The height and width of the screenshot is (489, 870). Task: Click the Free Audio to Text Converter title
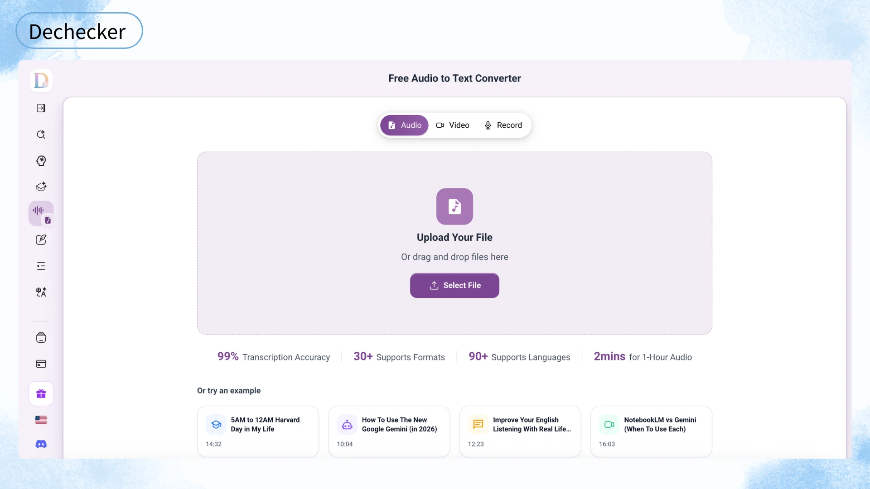tap(454, 78)
